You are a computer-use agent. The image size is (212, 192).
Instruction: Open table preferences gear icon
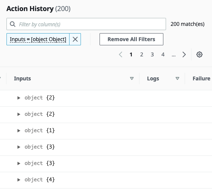(199, 54)
